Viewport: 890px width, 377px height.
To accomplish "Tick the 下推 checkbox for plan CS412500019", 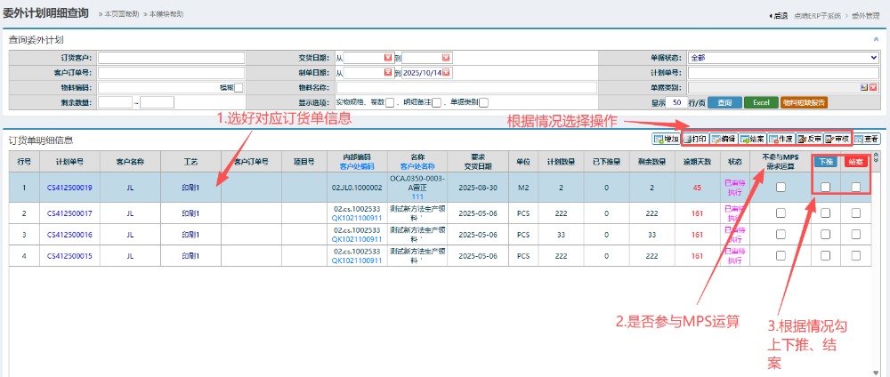I will 826,187.
